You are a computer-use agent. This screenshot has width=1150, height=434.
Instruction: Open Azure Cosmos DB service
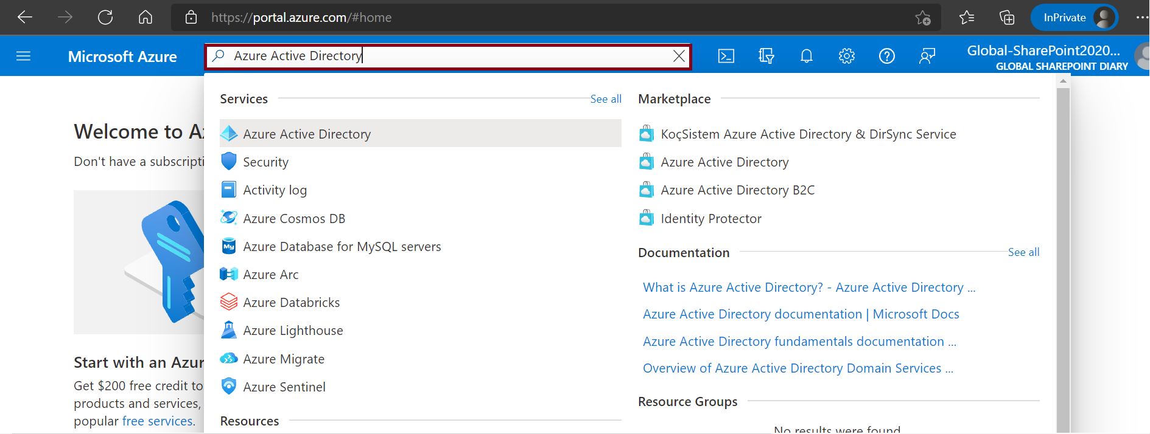pos(420,218)
